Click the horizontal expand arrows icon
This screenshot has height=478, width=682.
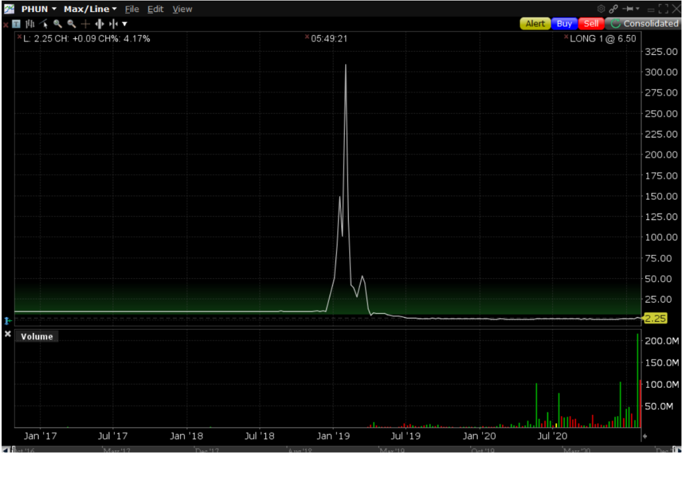tap(99, 24)
